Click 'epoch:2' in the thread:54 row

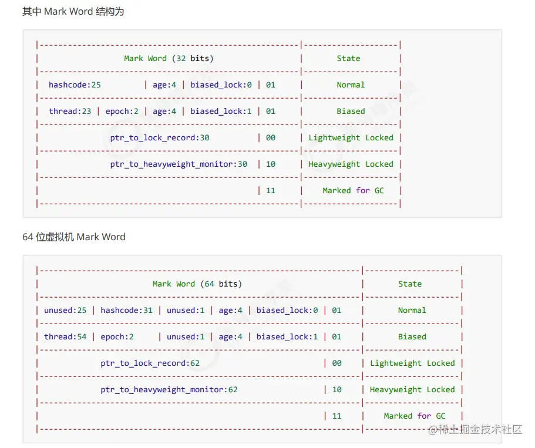tap(117, 337)
